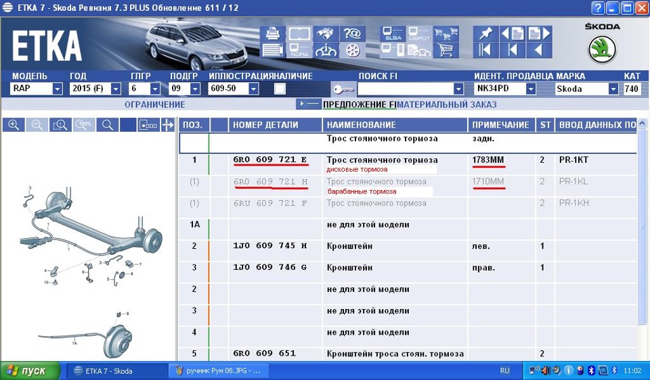Expand the ПОДГР dropdown showing 09
The height and width of the screenshot is (380, 650).
coord(195,89)
